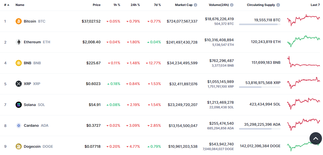Sort by the 7d % column header

(x=157, y=5)
